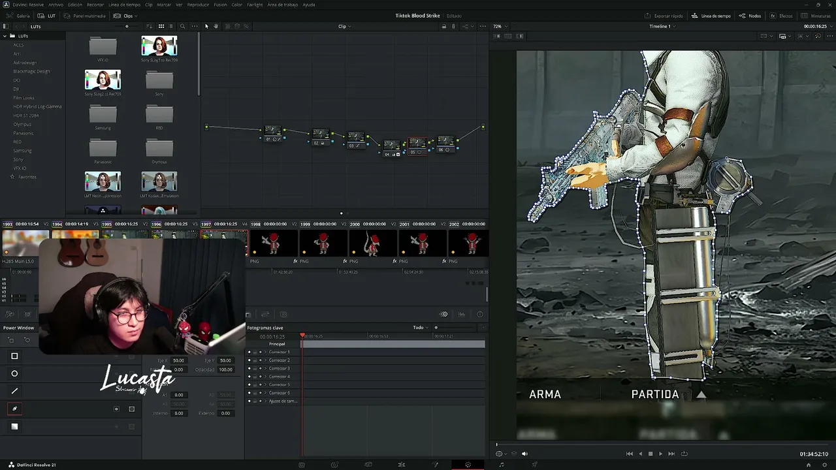The image size is (836, 470).
Task: Open the Línea de tiempo menu
Action: (x=125, y=5)
